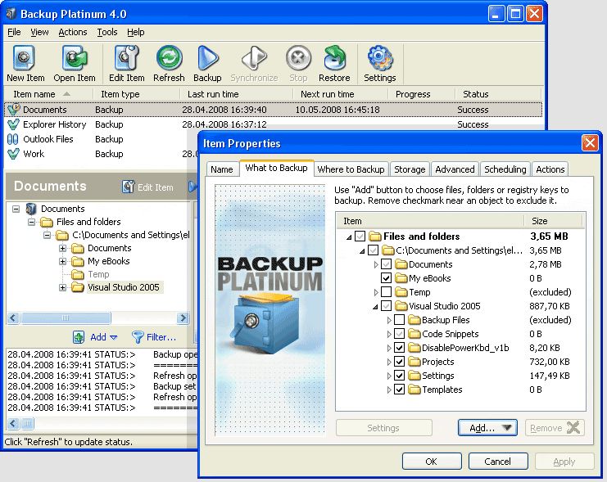Open the Actions menu
This screenshot has width=607, height=482.
tap(73, 32)
